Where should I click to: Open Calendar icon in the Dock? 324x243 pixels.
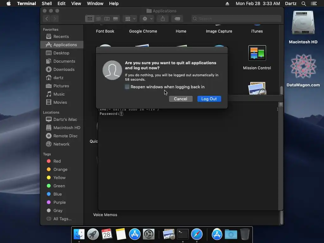107,234
